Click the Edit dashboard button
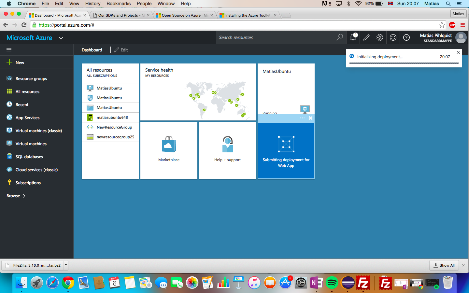Screen dimensions: 469x293 tap(121, 50)
